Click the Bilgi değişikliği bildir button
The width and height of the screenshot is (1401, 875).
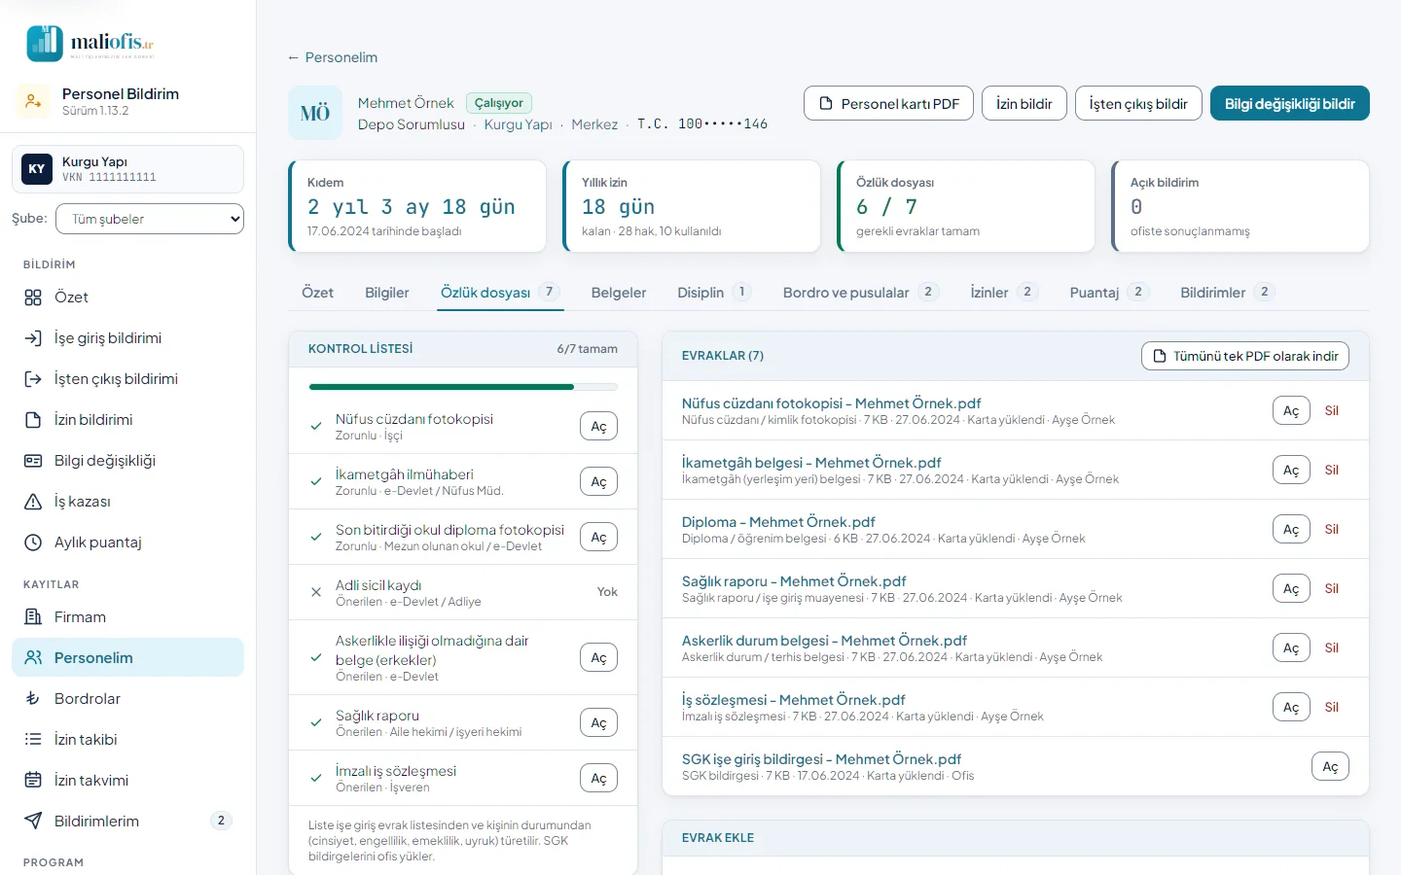pos(1290,104)
